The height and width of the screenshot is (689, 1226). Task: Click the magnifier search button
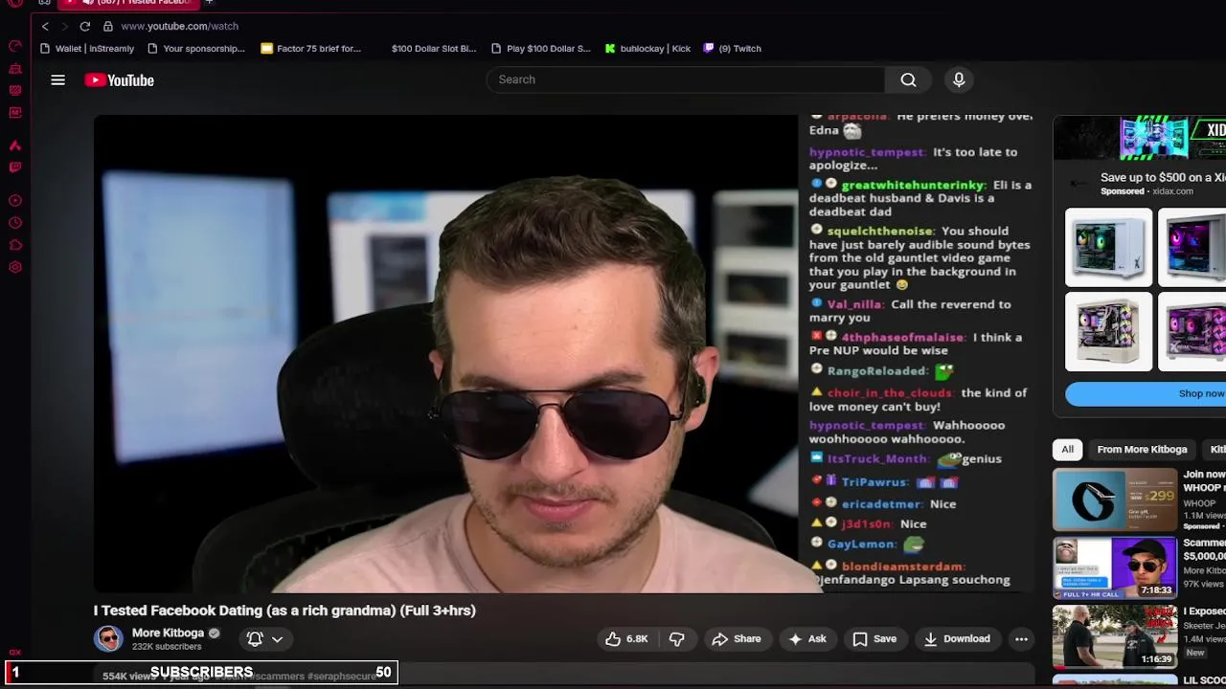coord(908,79)
